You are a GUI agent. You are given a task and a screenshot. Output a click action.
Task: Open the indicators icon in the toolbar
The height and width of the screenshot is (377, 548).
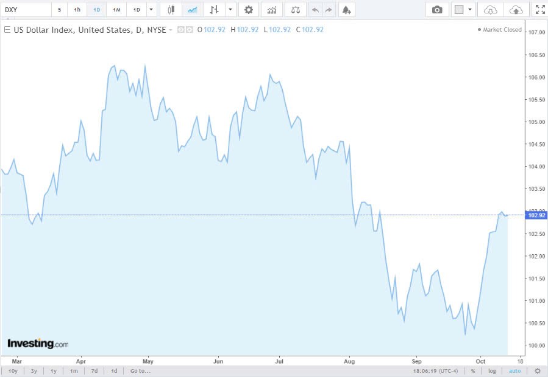click(271, 9)
